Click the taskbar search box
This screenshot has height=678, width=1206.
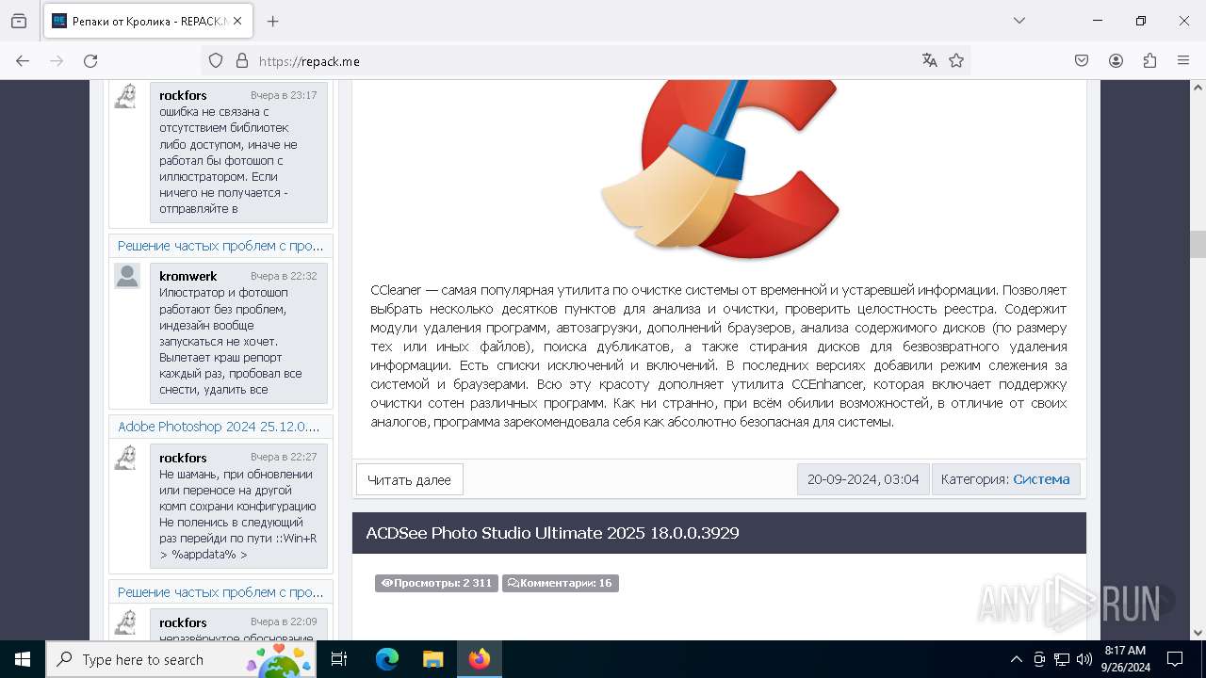click(181, 659)
